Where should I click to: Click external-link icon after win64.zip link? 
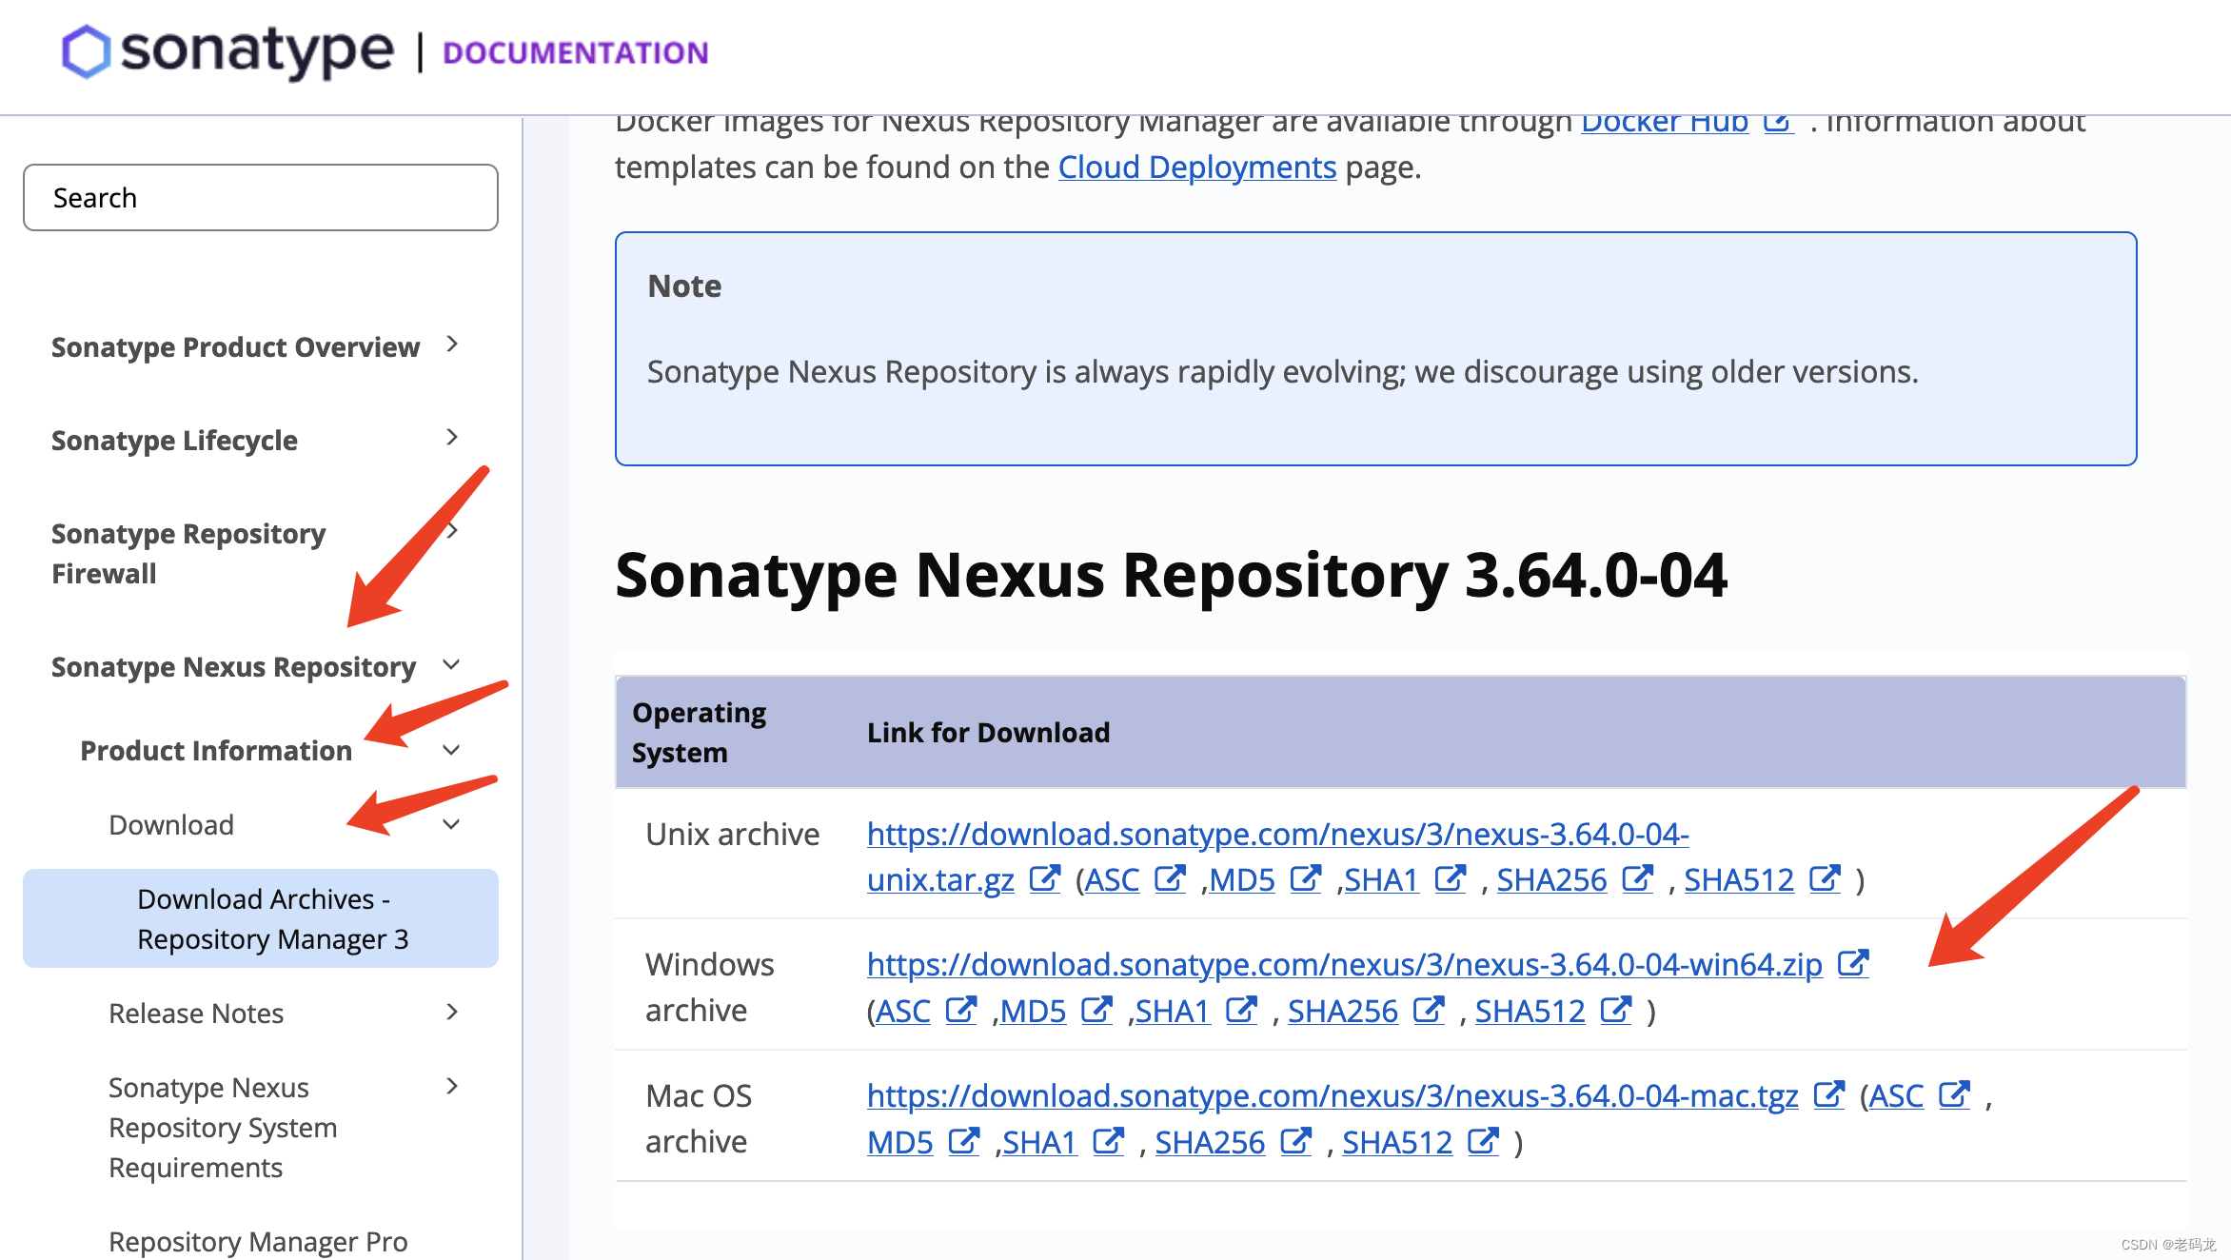point(1852,964)
